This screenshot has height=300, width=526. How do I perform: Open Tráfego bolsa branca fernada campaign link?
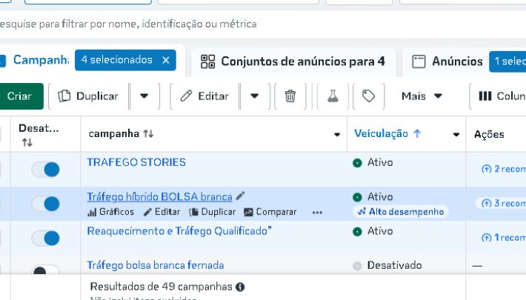(x=155, y=265)
